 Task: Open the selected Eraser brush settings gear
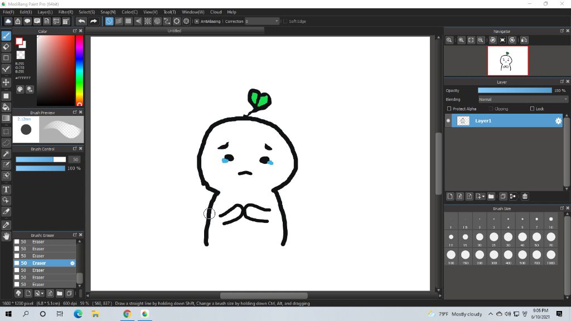[72, 263]
